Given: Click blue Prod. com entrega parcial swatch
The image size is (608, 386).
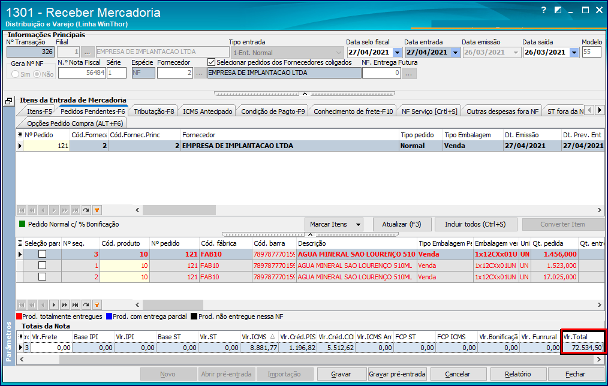Looking at the screenshot, I should tap(109, 316).
